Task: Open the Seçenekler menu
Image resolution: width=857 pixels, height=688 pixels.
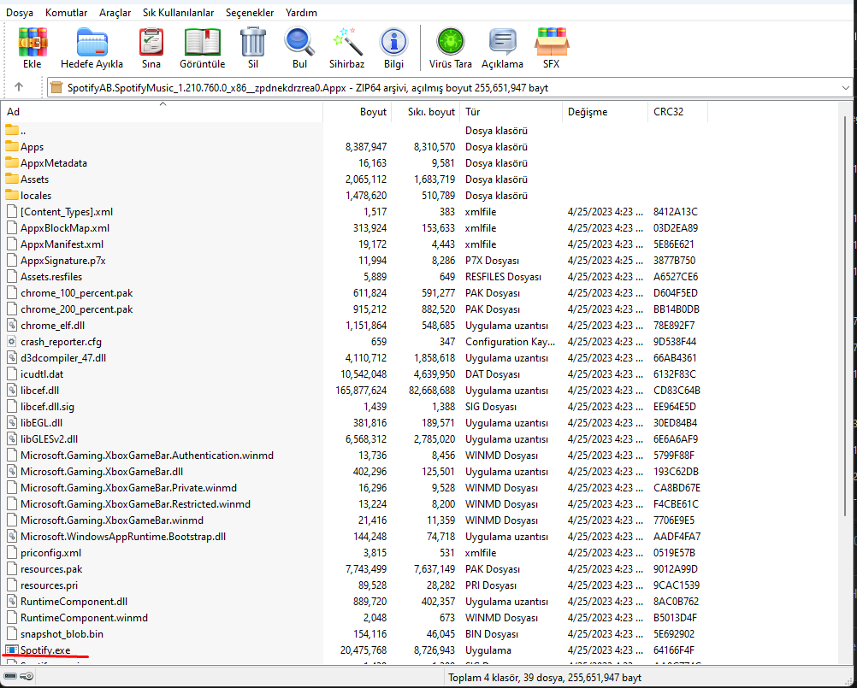Action: tap(250, 13)
